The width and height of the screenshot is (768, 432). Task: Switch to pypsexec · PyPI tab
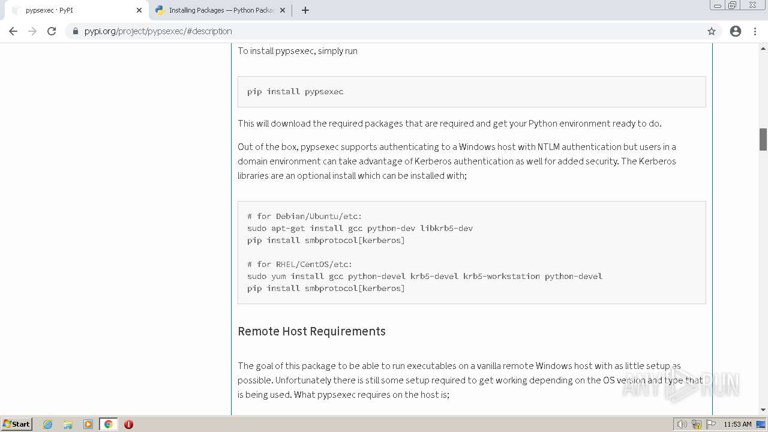pos(76,10)
